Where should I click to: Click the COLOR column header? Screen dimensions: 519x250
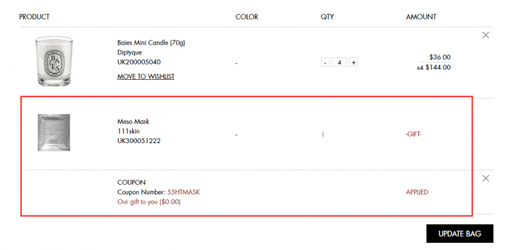(247, 16)
